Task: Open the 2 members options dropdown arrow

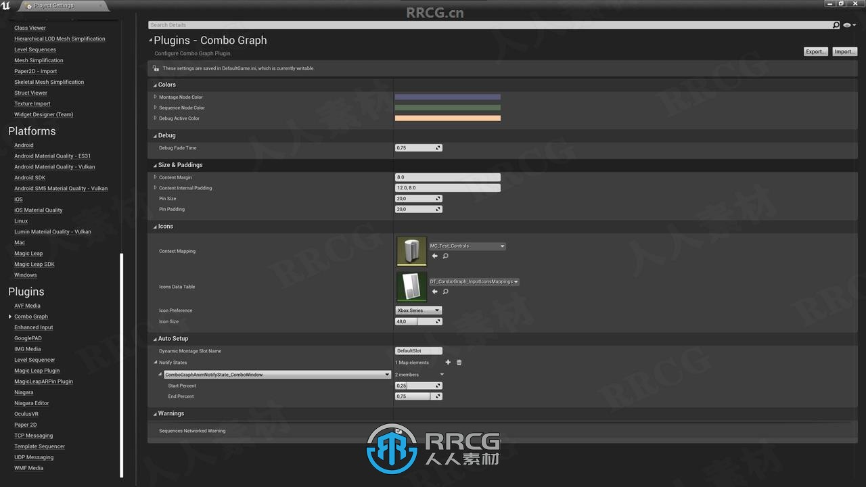Action: coord(442,375)
